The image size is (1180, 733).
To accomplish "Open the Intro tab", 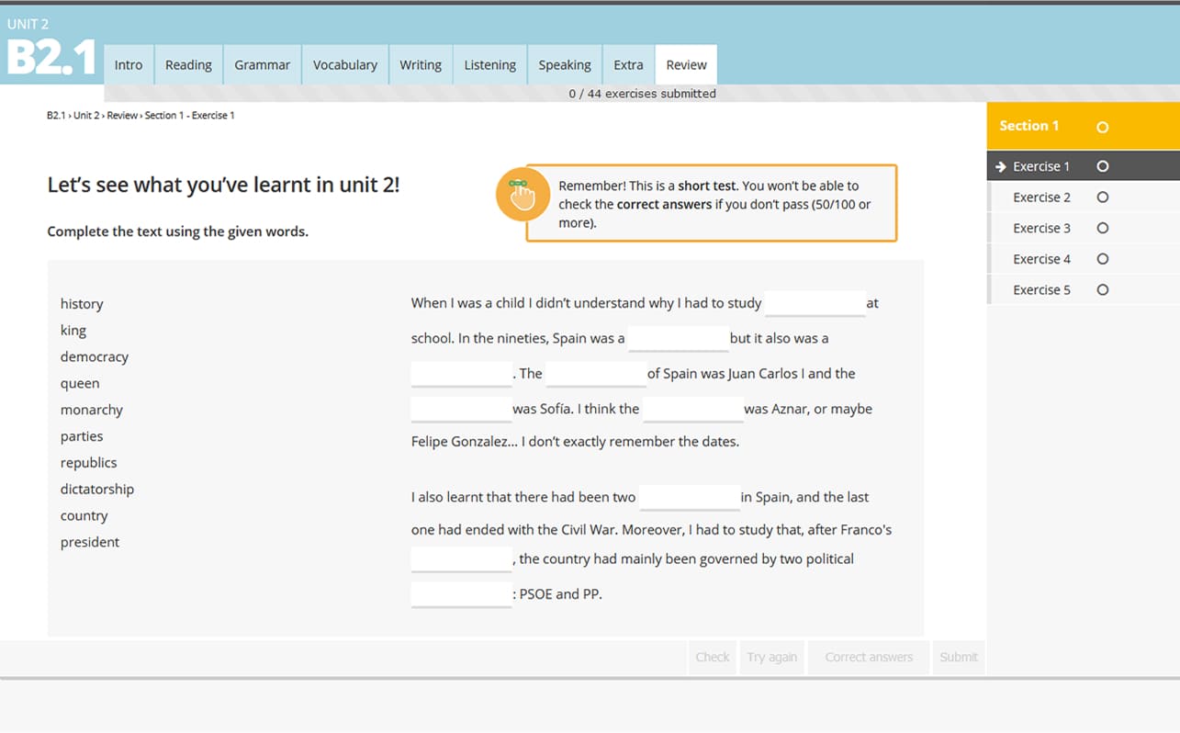I will (x=129, y=64).
